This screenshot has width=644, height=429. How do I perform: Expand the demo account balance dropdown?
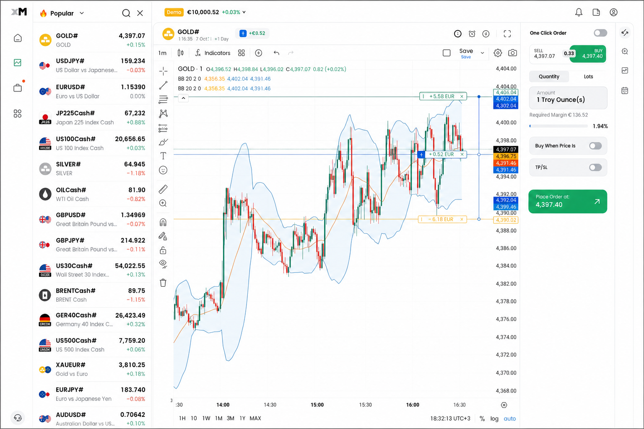pos(244,12)
